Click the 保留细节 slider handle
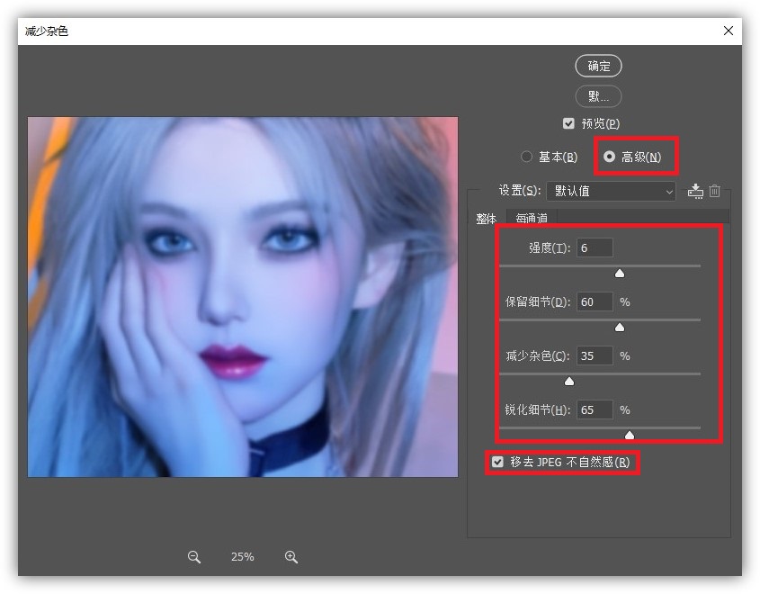This screenshot has height=594, width=760. tap(620, 327)
